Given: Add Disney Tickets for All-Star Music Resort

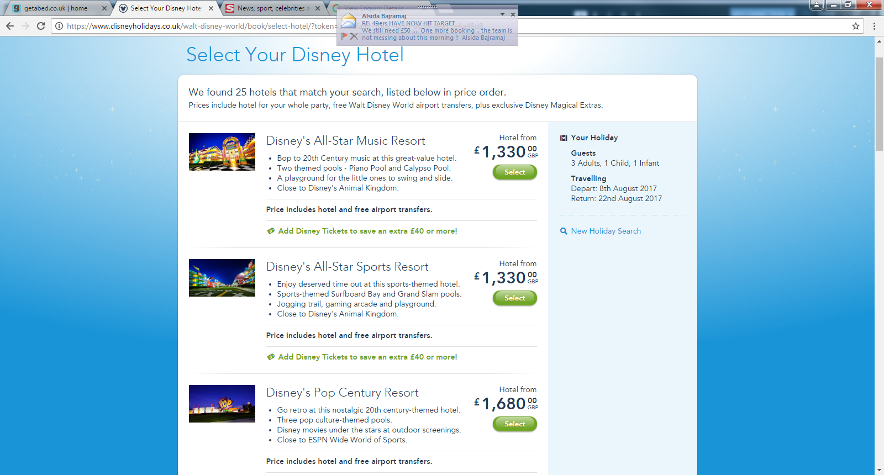Looking at the screenshot, I should point(367,231).
